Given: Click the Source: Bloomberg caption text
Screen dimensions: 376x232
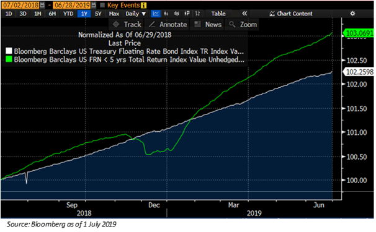Looking at the screenshot, I should click(x=61, y=224).
